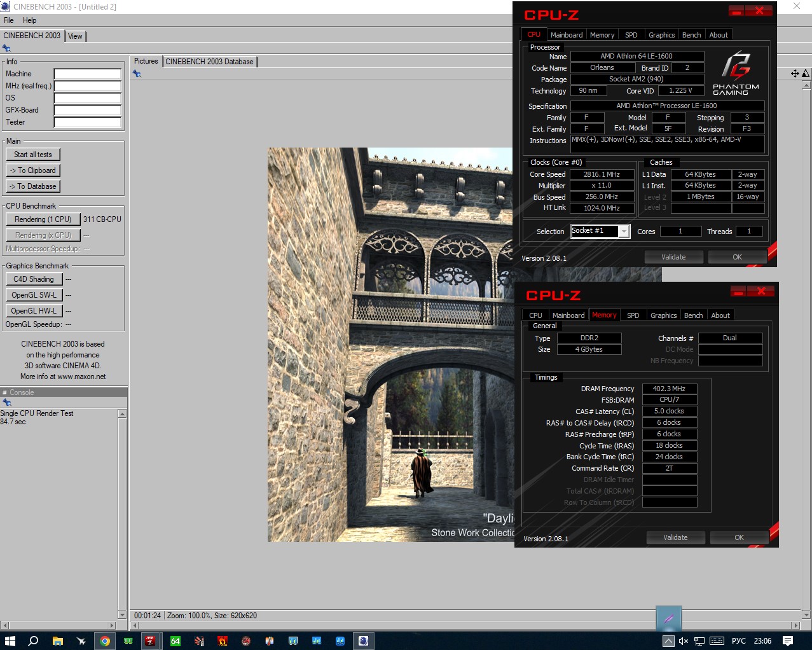Click the green memory chip taskbar icon
Screen dimensions: 812x650
coord(128,640)
